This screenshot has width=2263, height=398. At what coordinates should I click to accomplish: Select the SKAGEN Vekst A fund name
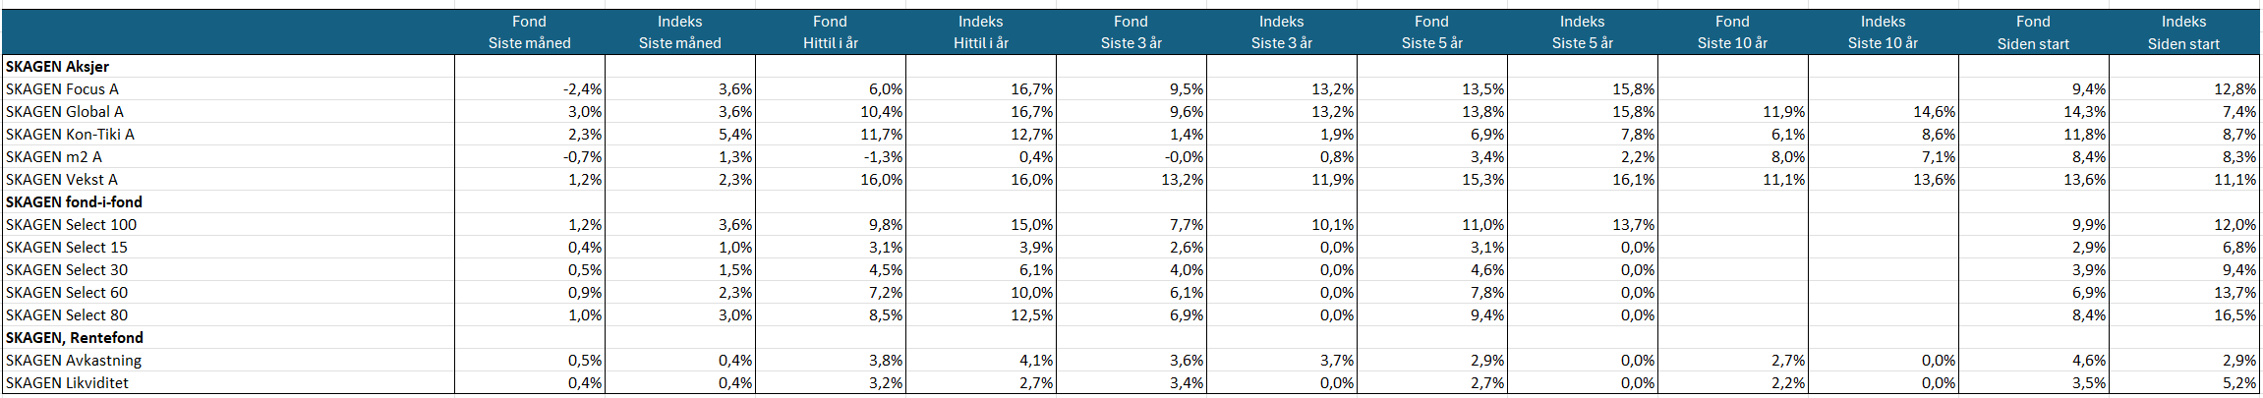tap(62, 180)
